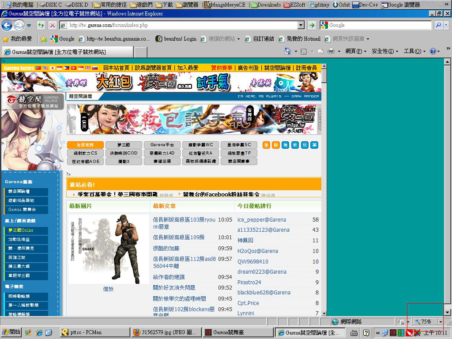The image size is (452, 339).
Task: Click the 回本站首頁 link
Action: pos(116,68)
